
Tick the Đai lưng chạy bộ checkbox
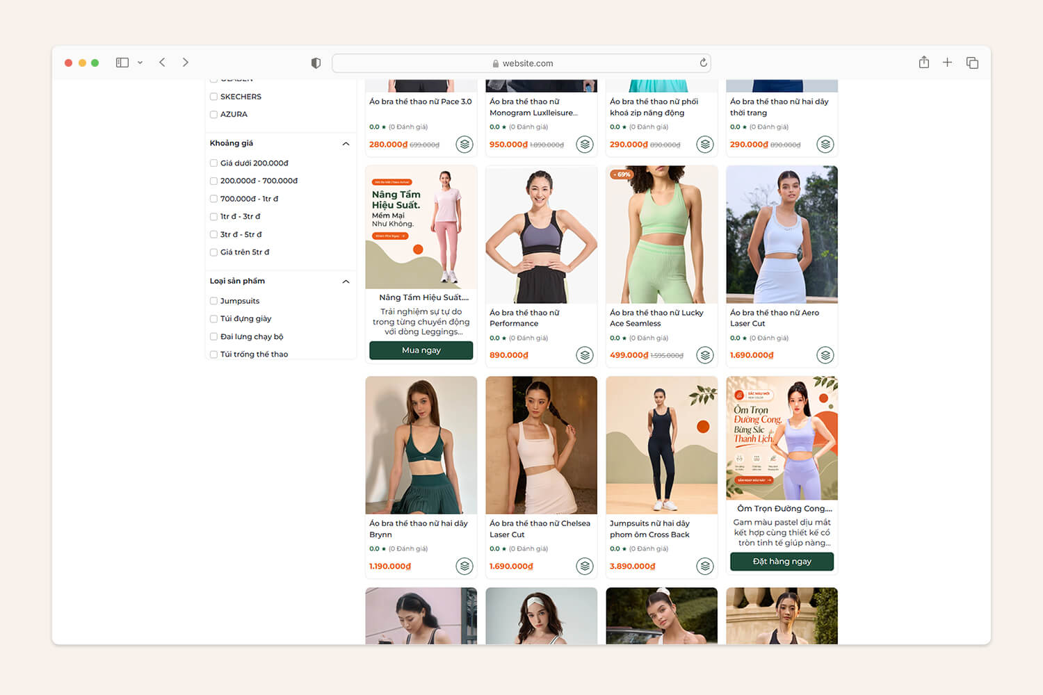pos(213,336)
